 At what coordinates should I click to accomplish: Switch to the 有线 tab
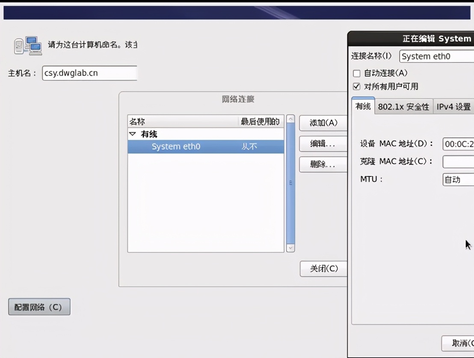point(363,106)
